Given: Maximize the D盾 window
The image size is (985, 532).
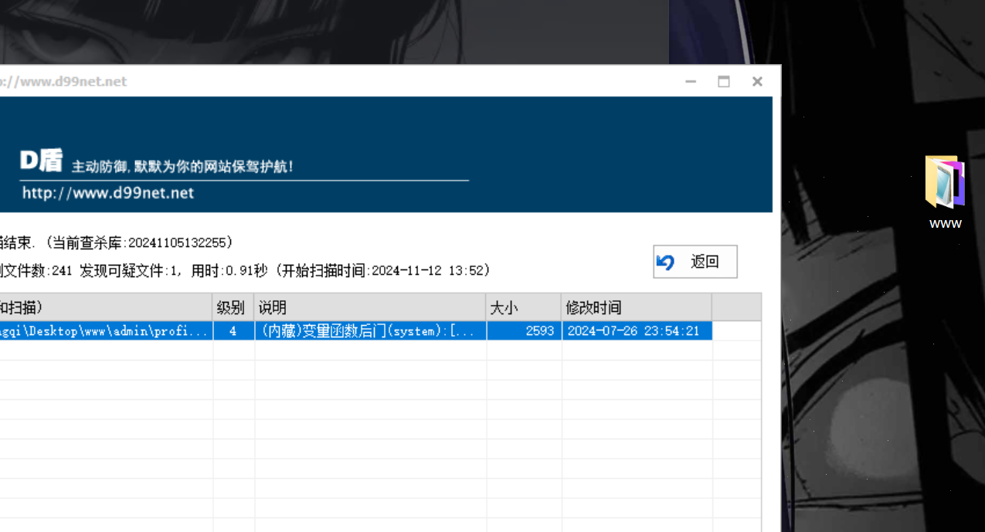Looking at the screenshot, I should [x=724, y=82].
